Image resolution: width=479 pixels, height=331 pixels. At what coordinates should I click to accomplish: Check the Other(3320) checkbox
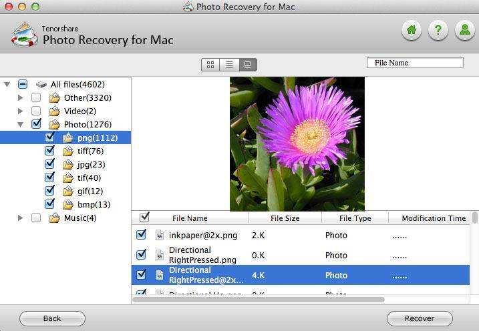coord(36,97)
